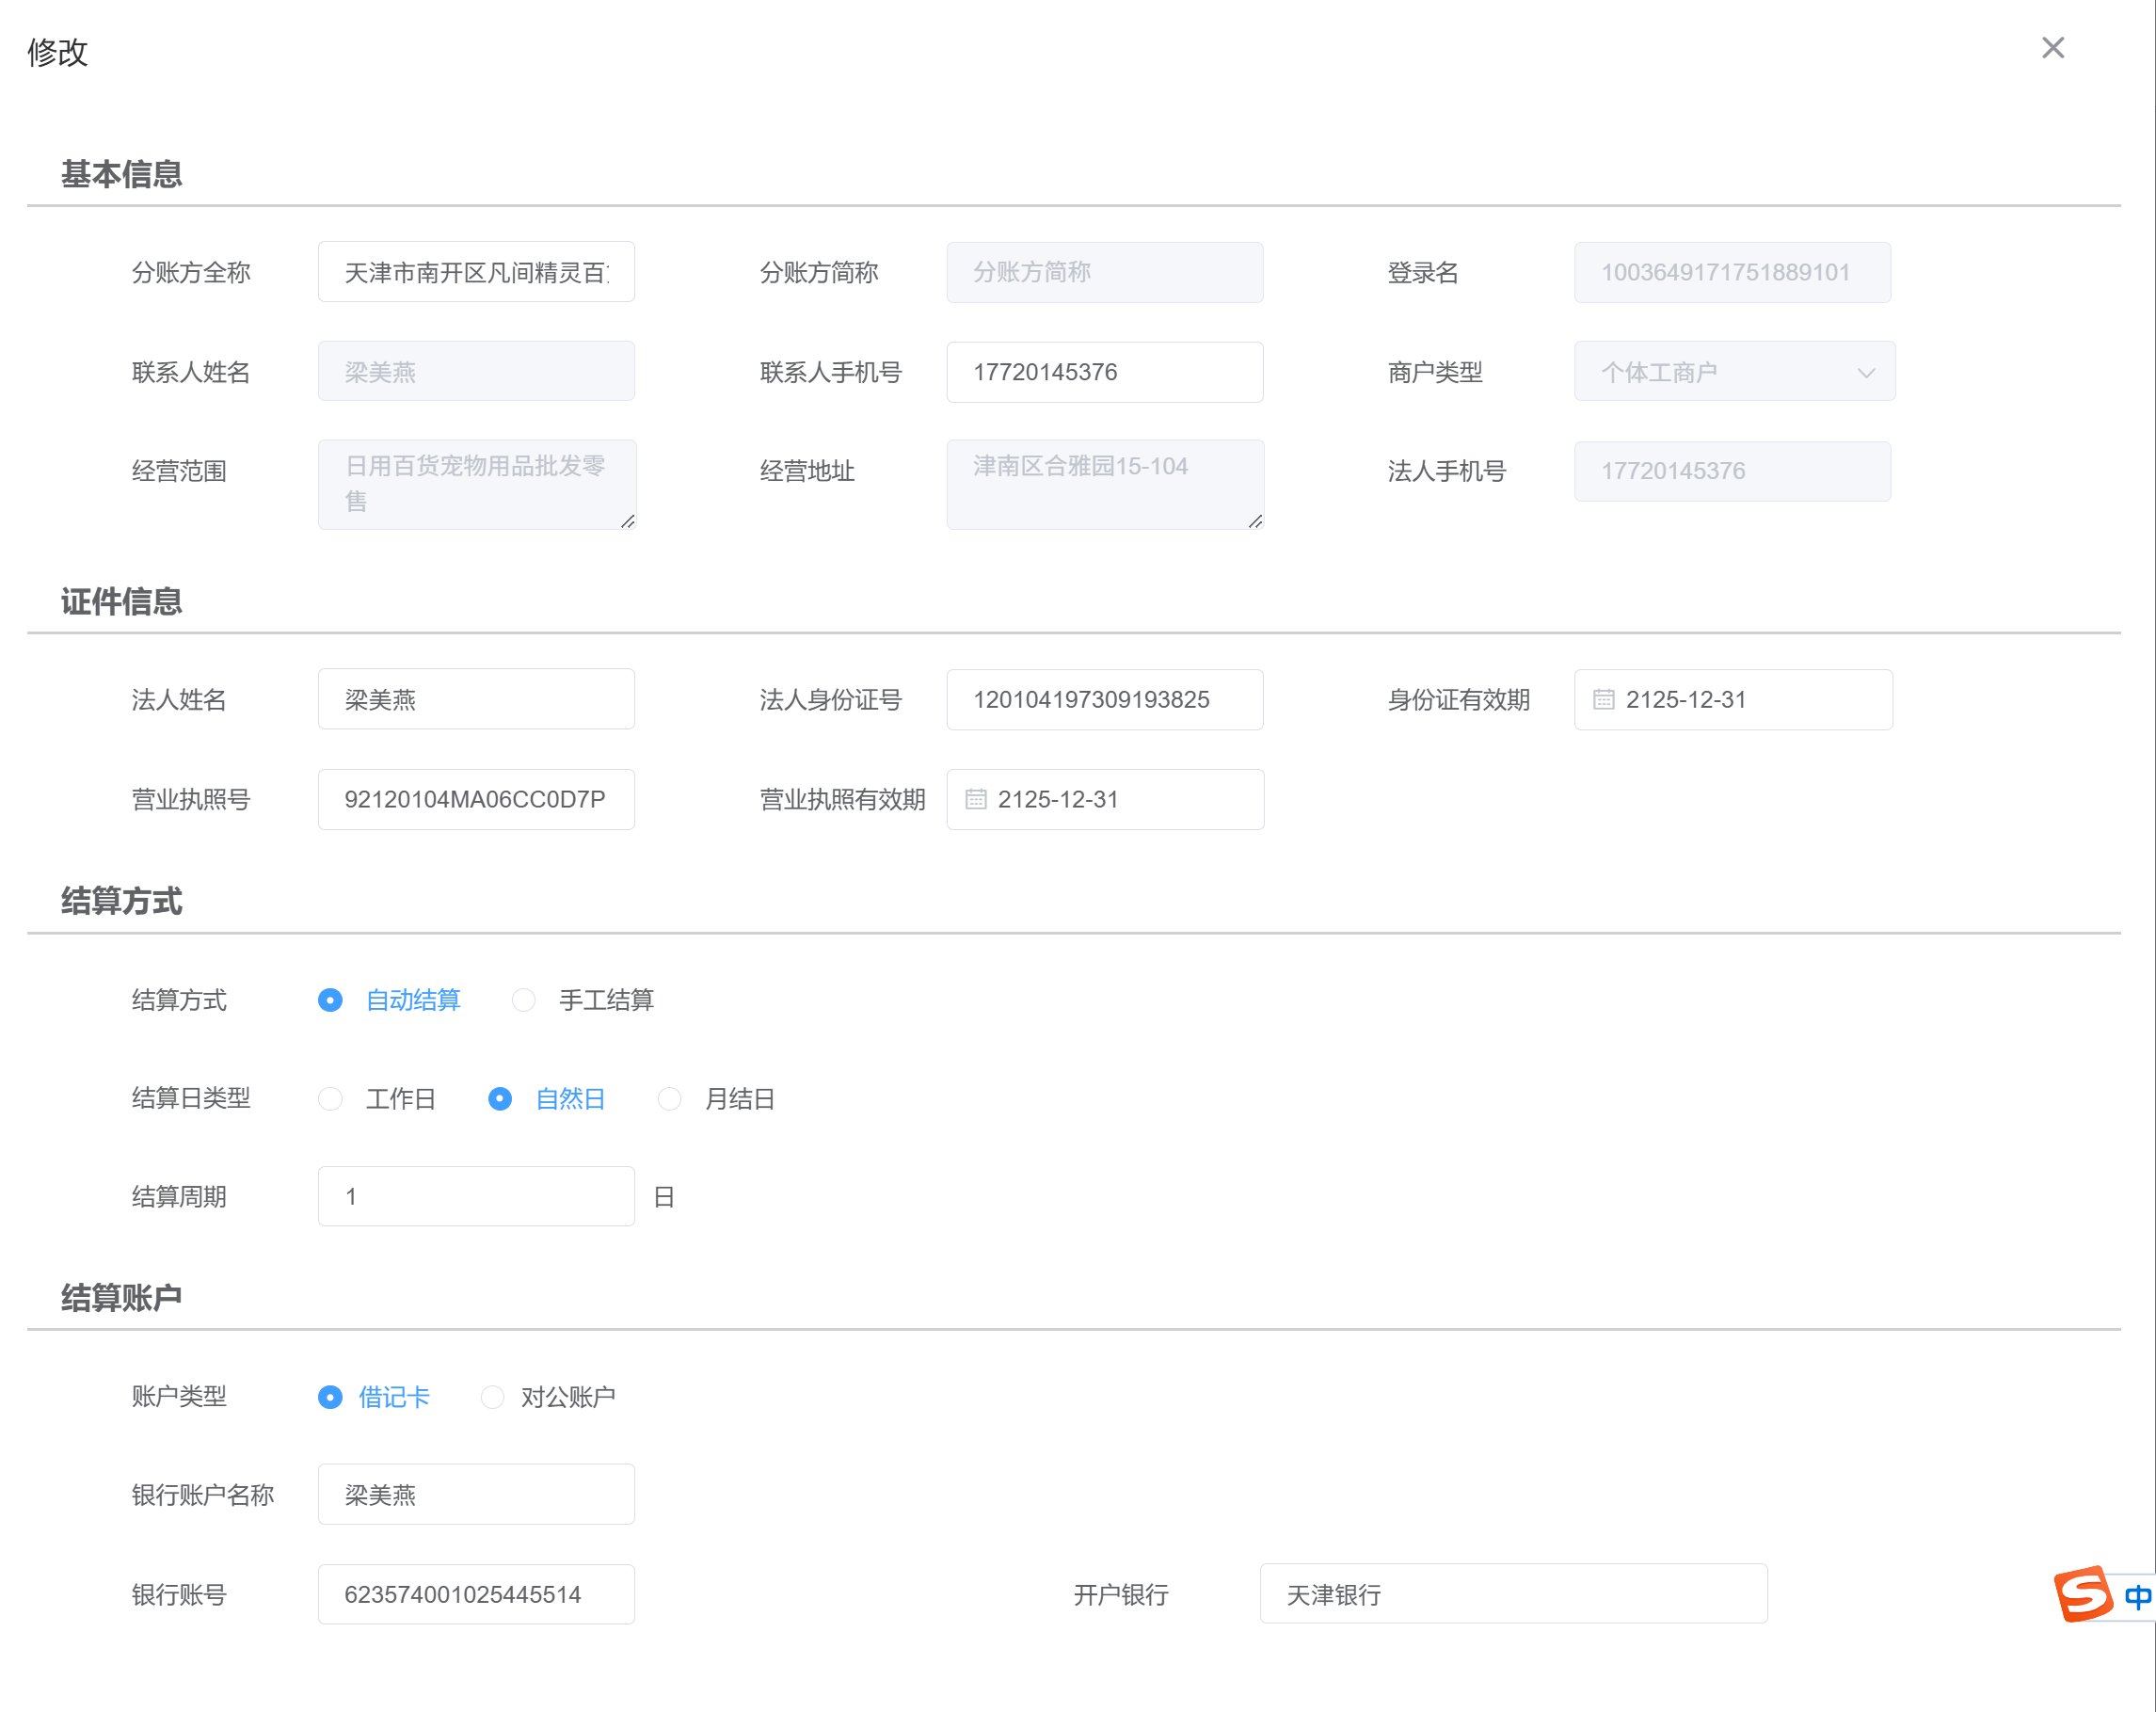Select 自动结算 radio option

pos(330,1000)
